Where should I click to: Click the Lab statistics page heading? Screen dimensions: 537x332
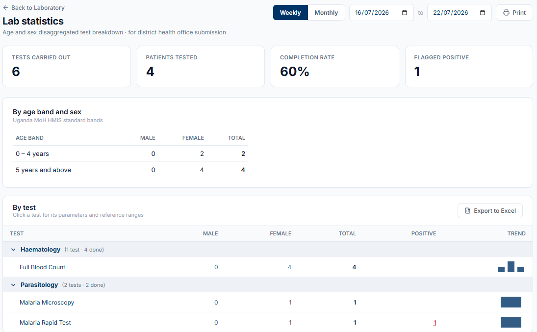pos(33,21)
